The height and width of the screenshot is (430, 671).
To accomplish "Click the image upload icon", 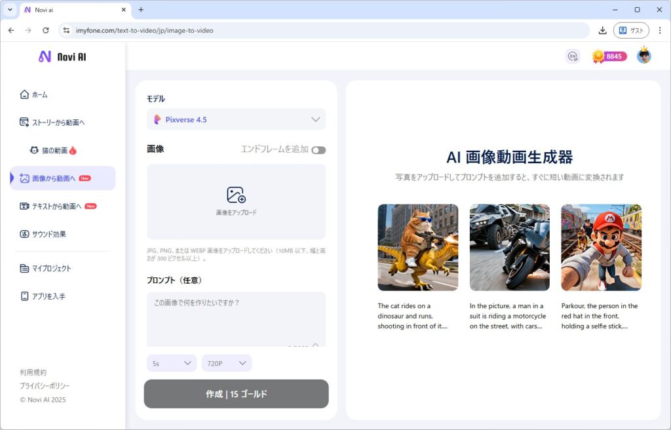I will click(236, 195).
